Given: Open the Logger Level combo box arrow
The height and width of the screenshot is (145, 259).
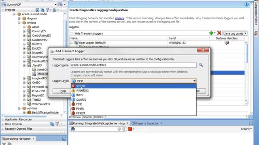Looking at the screenshot, I should [x=194, y=81].
